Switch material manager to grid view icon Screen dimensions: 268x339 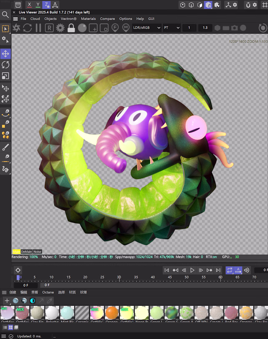[10, 327]
